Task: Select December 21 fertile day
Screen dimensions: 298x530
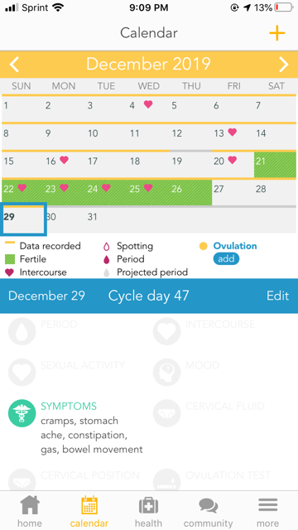Action: click(275, 165)
